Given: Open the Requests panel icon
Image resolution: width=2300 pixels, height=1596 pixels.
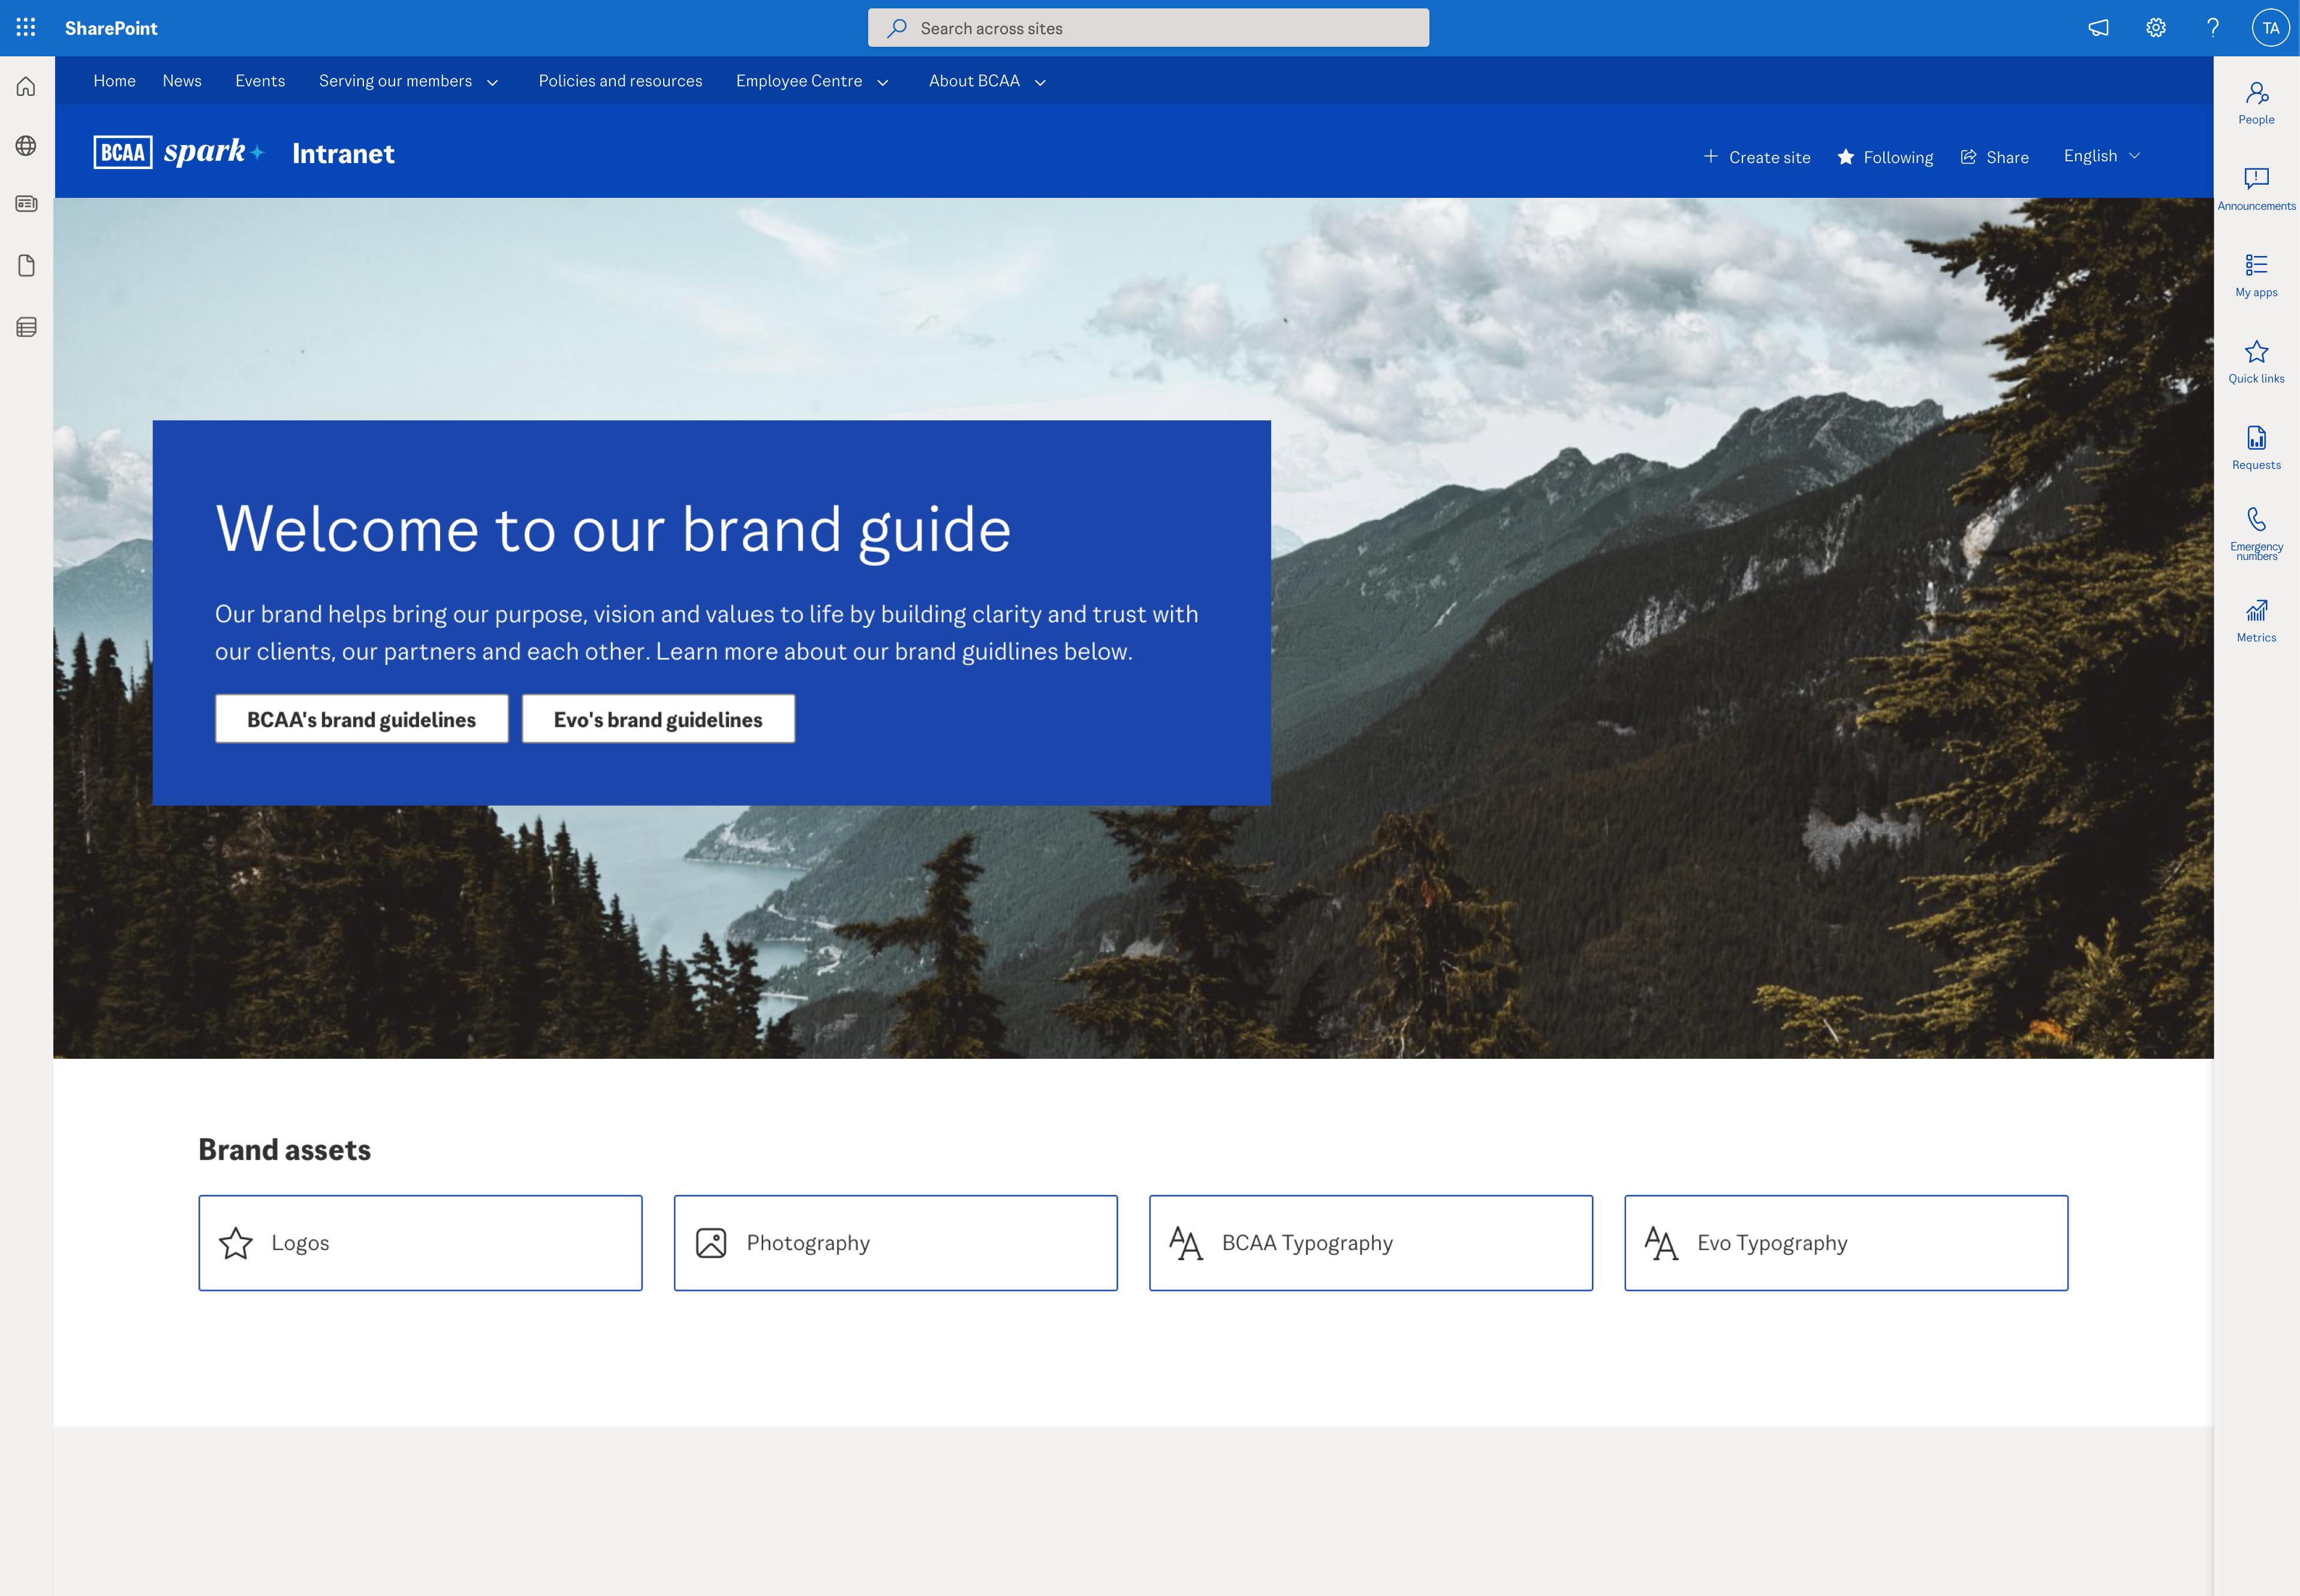Looking at the screenshot, I should point(2256,437).
